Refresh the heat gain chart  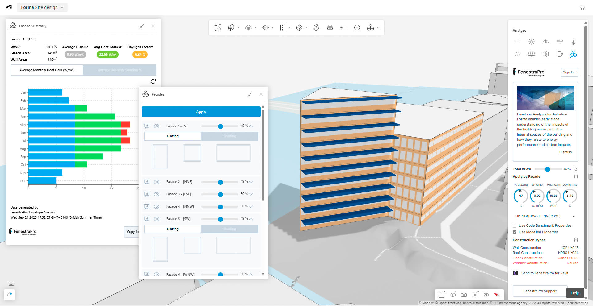[153, 81]
